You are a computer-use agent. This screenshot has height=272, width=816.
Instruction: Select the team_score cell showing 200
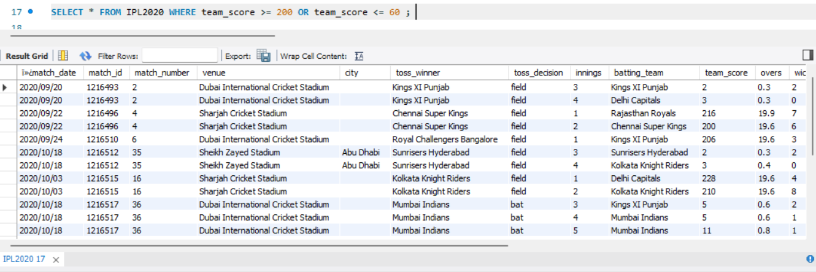point(726,126)
